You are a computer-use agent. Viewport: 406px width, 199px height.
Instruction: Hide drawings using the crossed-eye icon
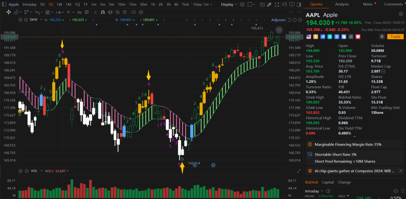pyautogui.click(x=117, y=12)
